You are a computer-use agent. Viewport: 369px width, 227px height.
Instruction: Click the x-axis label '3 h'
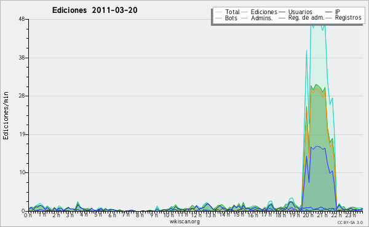click(70, 215)
